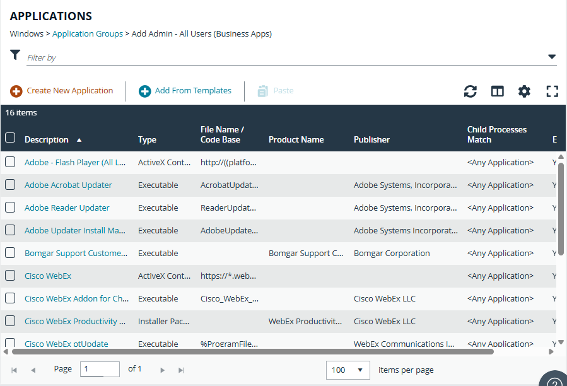Go to the next page arrow
Screen dimensions: 567x386
pos(162,369)
